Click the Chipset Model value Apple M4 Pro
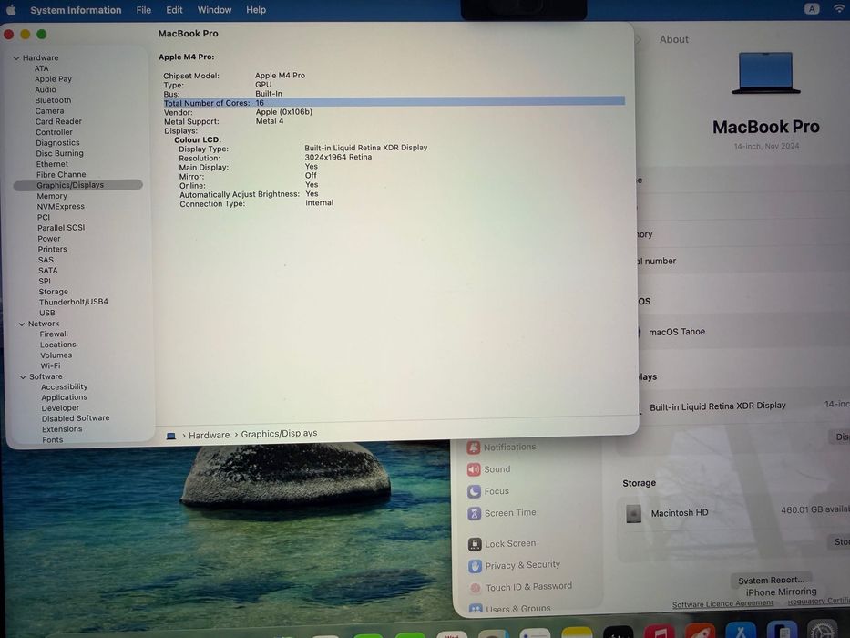850x638 pixels. (281, 76)
